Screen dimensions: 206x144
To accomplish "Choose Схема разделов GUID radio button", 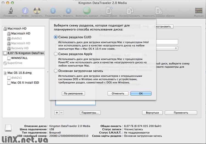I will (x=56, y=37).
